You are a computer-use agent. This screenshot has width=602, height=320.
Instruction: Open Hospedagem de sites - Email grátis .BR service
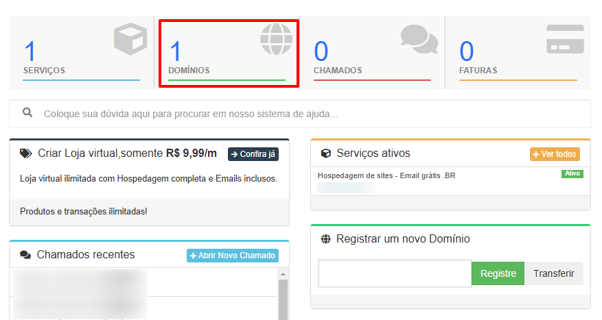click(x=386, y=175)
